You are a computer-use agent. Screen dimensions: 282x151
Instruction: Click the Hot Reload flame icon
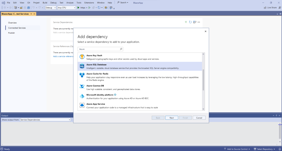[93, 8]
